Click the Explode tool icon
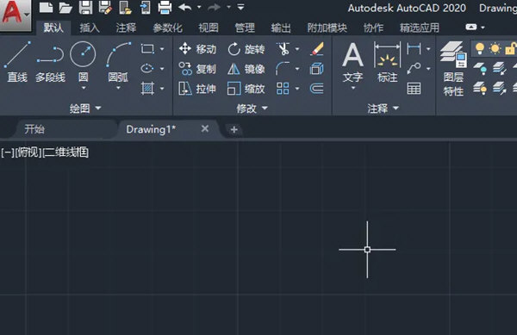This screenshot has width=517, height=335. pos(316,69)
